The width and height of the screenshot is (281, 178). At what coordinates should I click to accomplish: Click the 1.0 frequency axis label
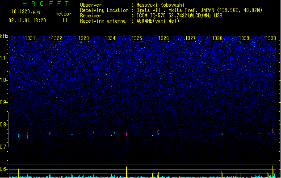tap(4, 80)
